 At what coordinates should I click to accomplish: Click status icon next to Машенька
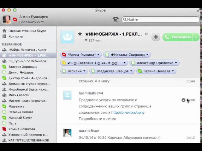4,106
